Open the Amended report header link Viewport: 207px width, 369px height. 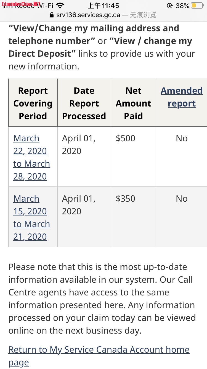click(x=182, y=97)
